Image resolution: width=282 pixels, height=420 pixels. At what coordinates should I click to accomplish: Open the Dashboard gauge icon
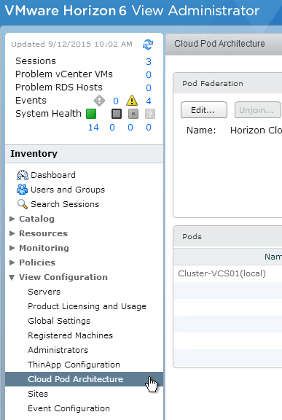(22, 175)
